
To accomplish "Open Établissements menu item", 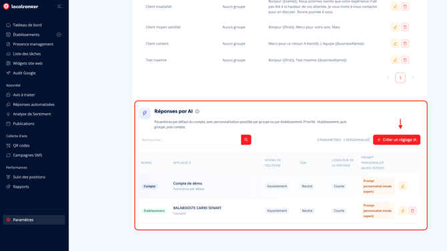I will tap(26, 35).
